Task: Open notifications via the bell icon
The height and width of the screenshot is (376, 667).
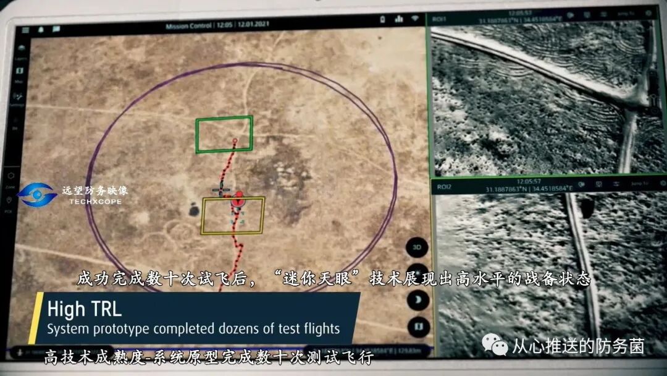Action: [x=41, y=30]
